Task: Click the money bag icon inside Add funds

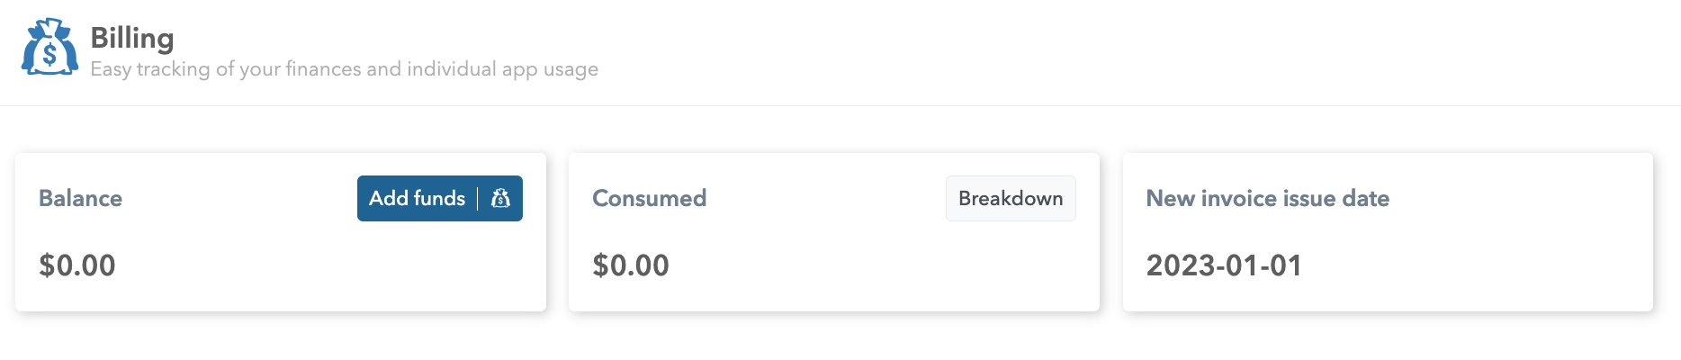Action: (500, 199)
